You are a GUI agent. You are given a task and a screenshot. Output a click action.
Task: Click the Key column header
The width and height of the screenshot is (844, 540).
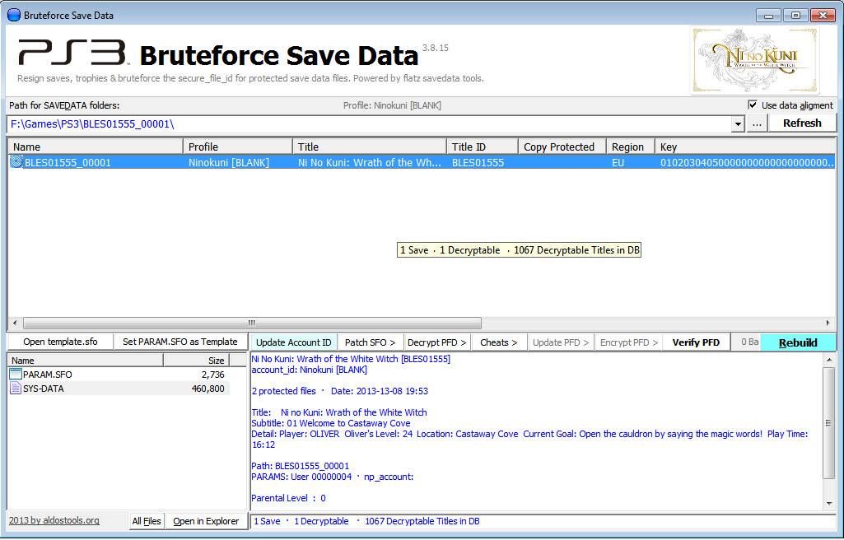[745, 147]
